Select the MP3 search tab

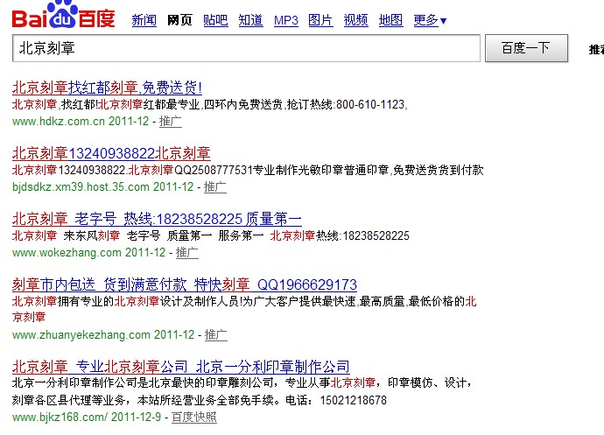point(285,20)
